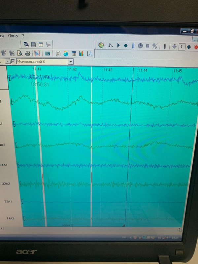Viewport: 198px width, 264px height.
Task: Expand the small dropdown left of the checkbox
Action: 8,61
